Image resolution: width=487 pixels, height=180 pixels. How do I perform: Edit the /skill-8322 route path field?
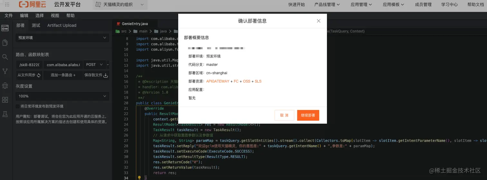point(29,65)
